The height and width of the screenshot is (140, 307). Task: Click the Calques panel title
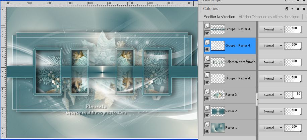211,9
